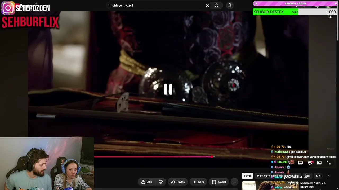
Task: Show more filter chips with right chevron
Action: (329, 176)
